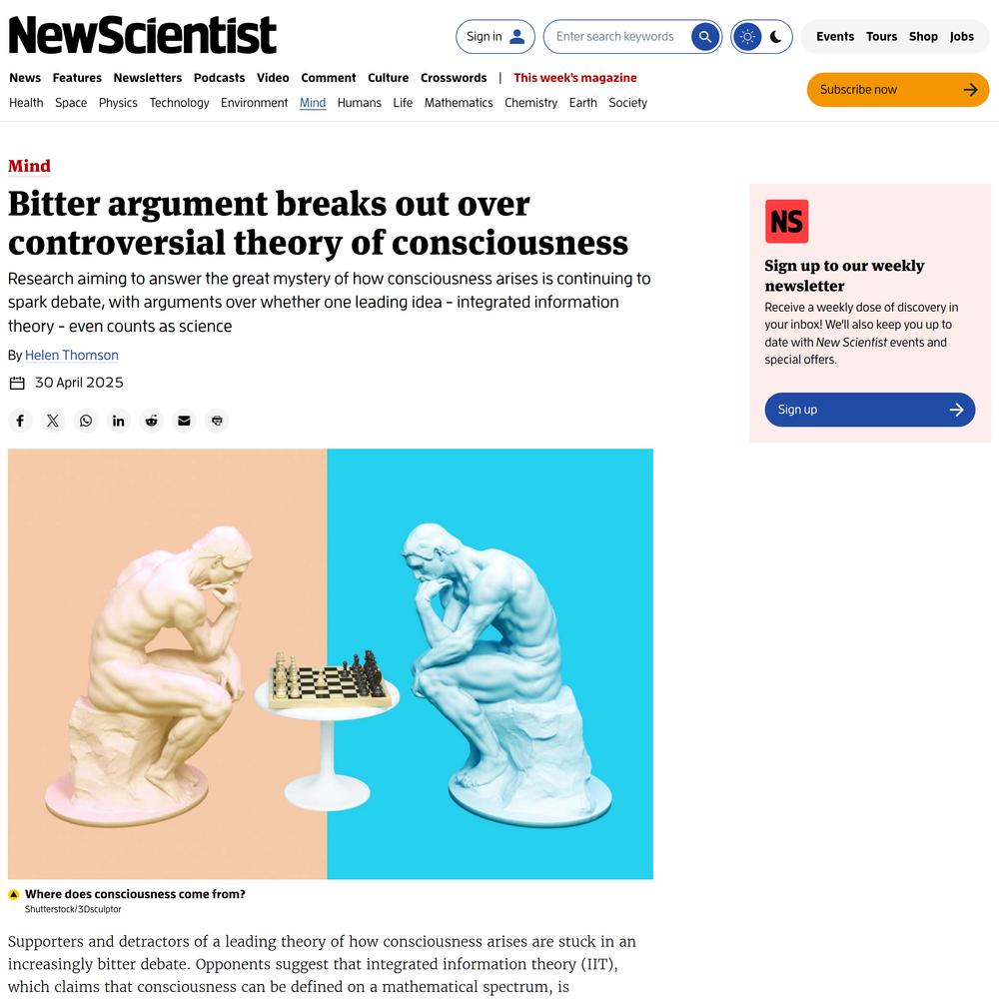Share article on Reddit
The image size is (999, 999).
pos(152,421)
